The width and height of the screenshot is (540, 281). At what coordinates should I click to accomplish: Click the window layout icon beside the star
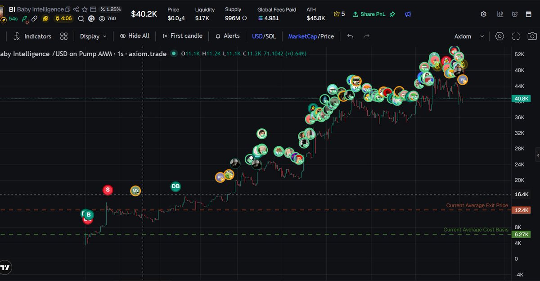93,9
